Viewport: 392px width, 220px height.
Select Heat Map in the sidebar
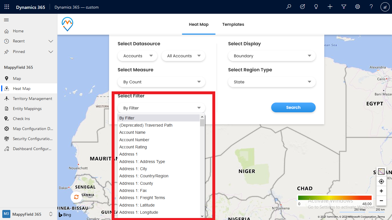click(x=28, y=89)
